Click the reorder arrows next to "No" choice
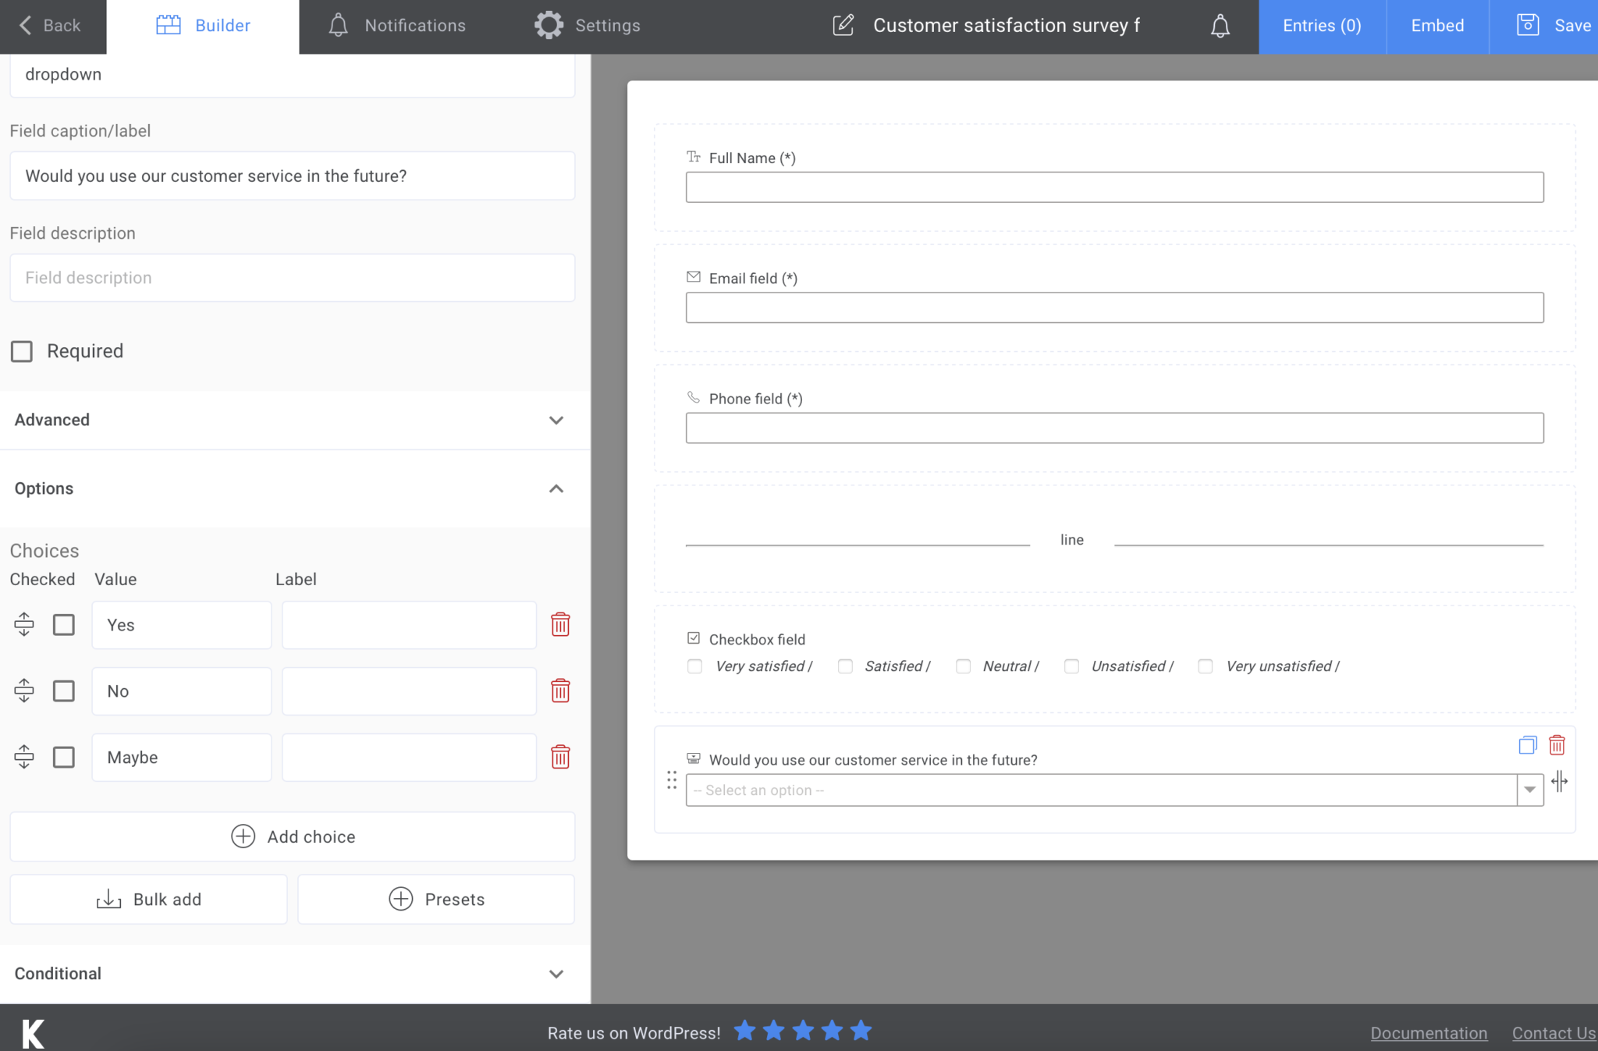This screenshot has width=1598, height=1051. (x=23, y=690)
